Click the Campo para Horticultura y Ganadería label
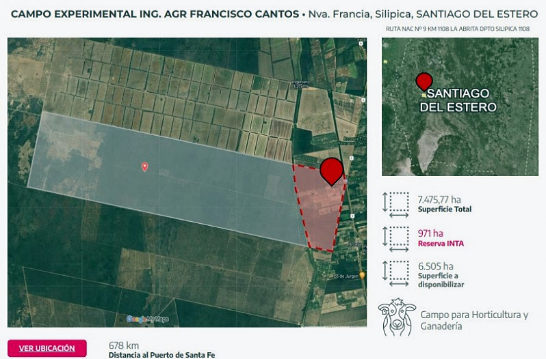Screen dimensions: 546x359 (x=474, y=320)
